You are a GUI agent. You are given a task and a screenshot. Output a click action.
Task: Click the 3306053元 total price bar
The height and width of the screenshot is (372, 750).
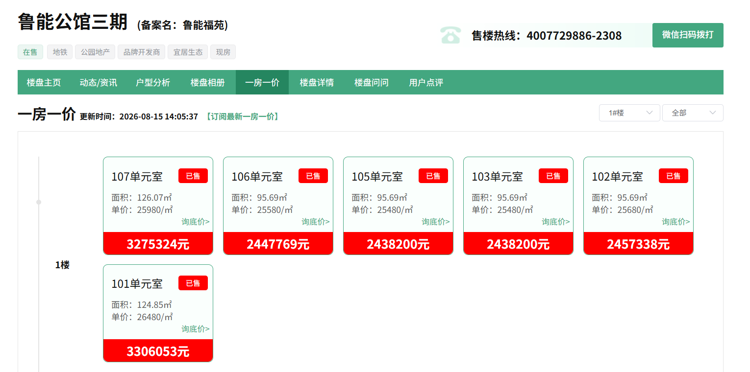[x=158, y=351]
